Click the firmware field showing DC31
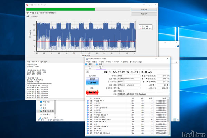207x138 pixels. coord(129,76)
